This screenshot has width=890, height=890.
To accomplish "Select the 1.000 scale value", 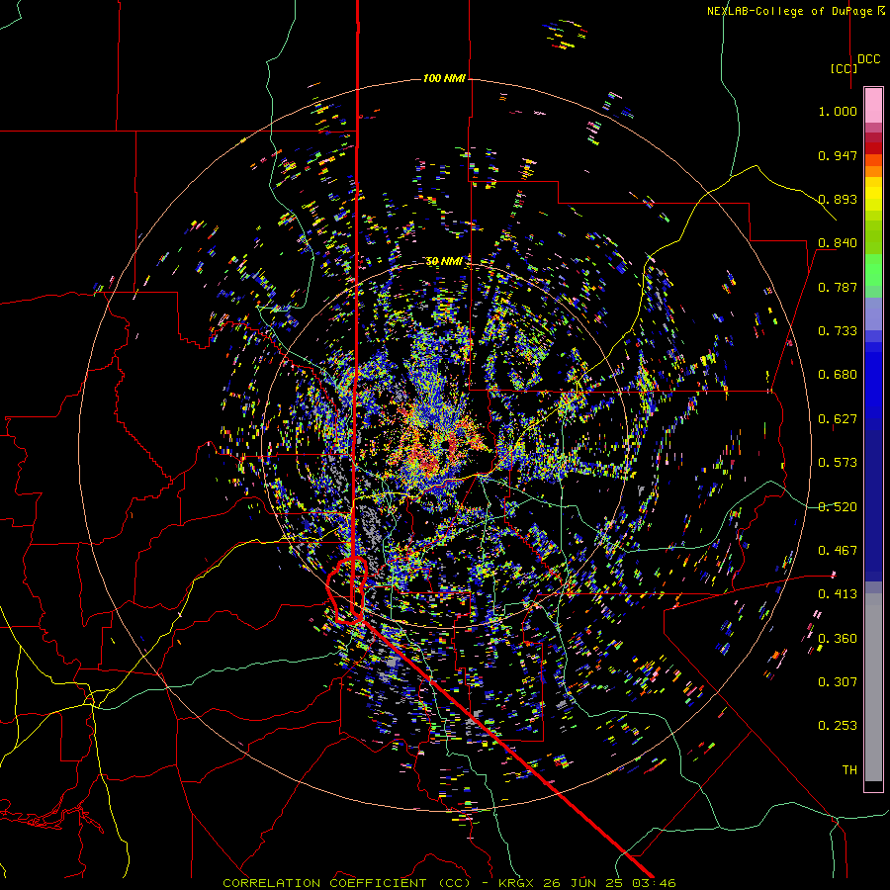I will pyautogui.click(x=838, y=111).
